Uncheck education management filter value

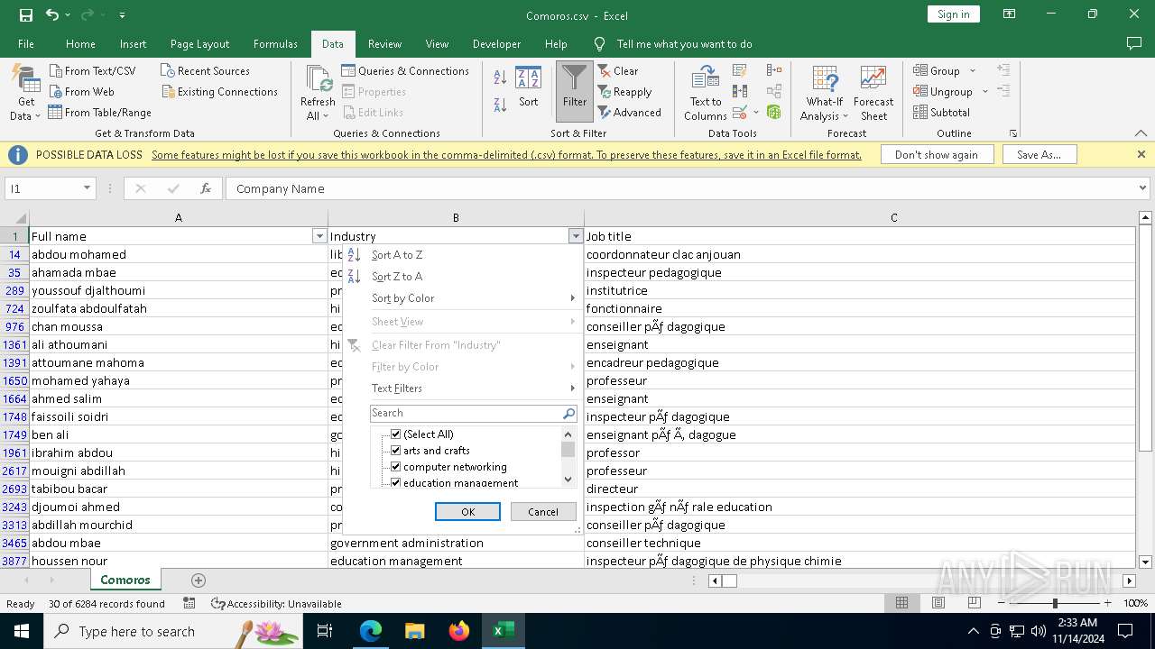(x=395, y=482)
